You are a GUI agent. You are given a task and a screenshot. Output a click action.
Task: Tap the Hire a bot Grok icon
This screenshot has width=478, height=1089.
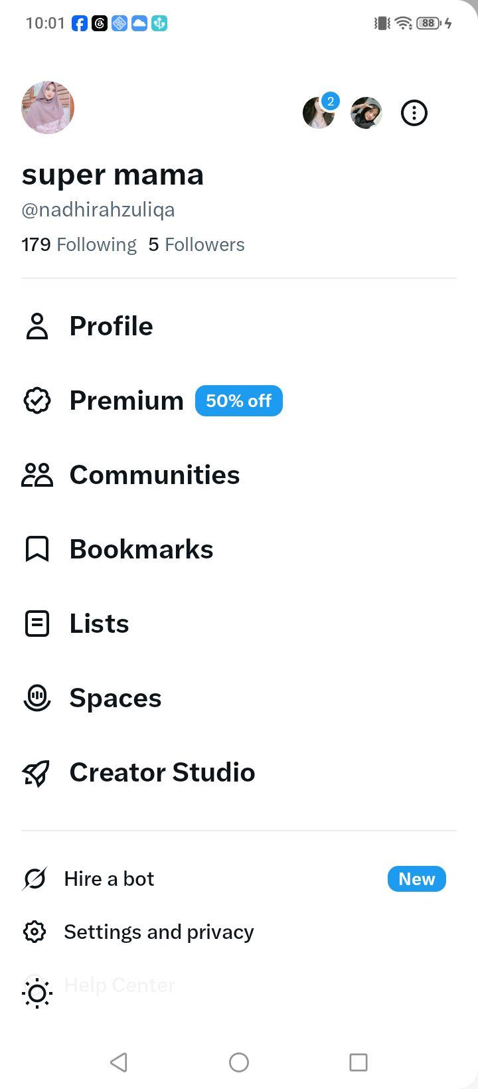pyautogui.click(x=35, y=879)
